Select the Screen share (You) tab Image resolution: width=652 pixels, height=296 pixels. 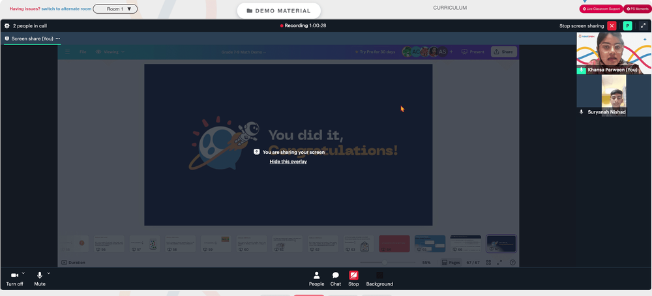pyautogui.click(x=29, y=38)
